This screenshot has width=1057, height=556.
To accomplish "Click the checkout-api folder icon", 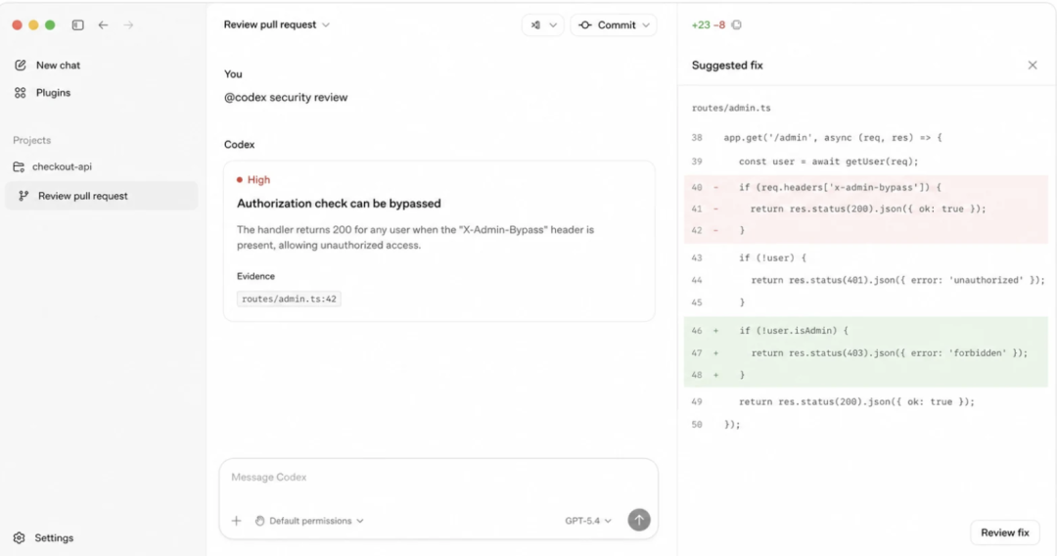I will point(19,166).
